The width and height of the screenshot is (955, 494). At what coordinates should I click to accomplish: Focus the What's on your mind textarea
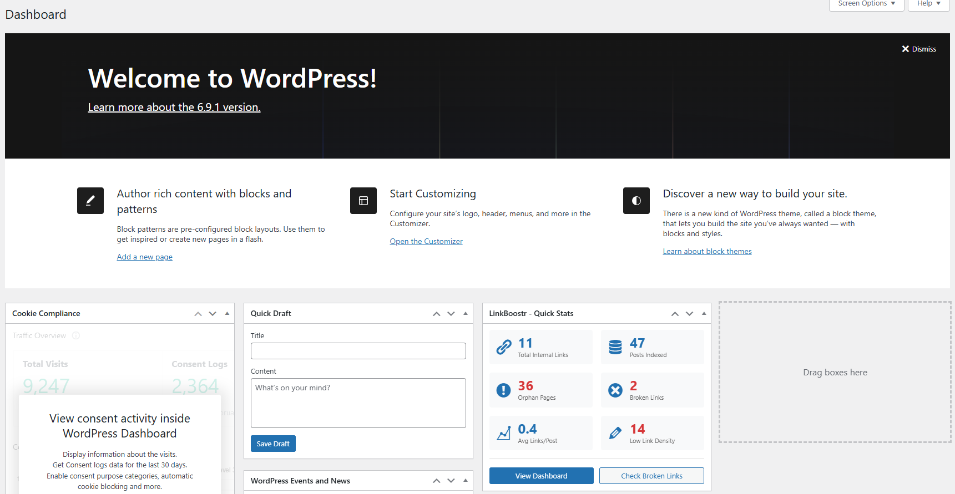click(358, 403)
